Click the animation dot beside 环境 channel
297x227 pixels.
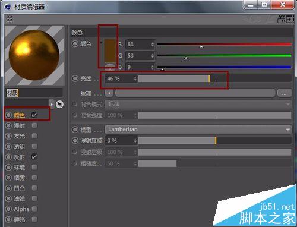pos(8,168)
